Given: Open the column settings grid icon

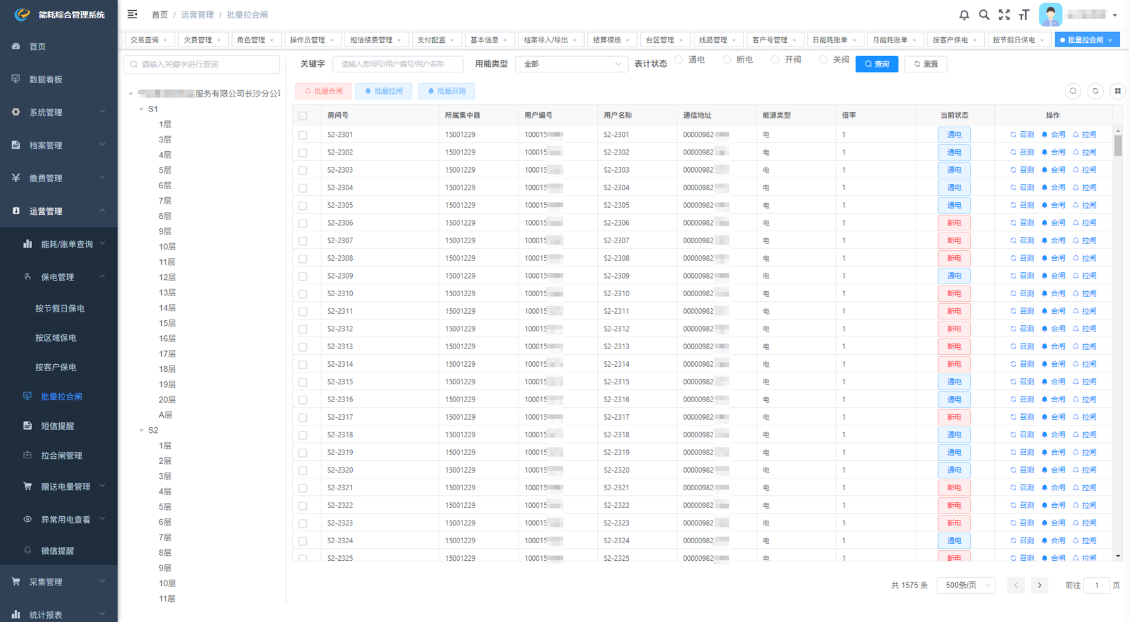Looking at the screenshot, I should coord(1118,91).
